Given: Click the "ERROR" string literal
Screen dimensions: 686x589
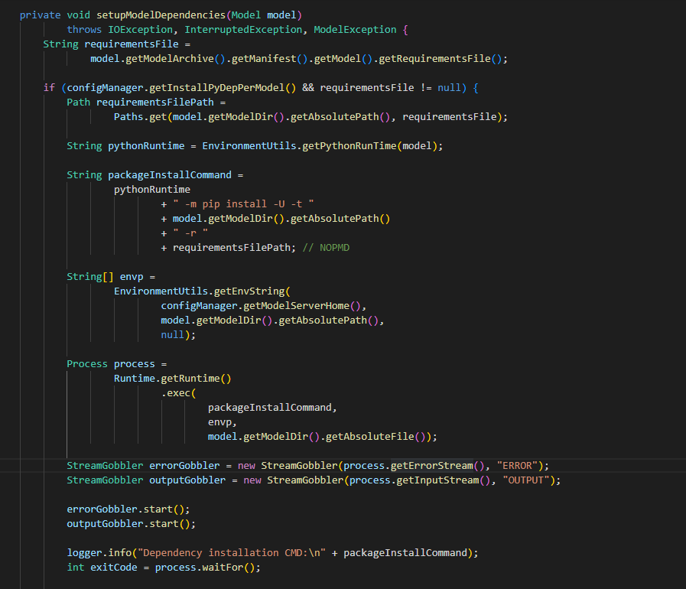Looking at the screenshot, I should coord(517,466).
